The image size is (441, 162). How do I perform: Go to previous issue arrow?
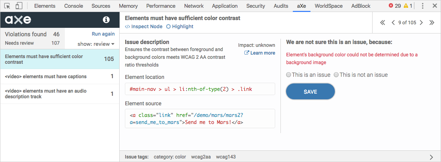[393, 23]
